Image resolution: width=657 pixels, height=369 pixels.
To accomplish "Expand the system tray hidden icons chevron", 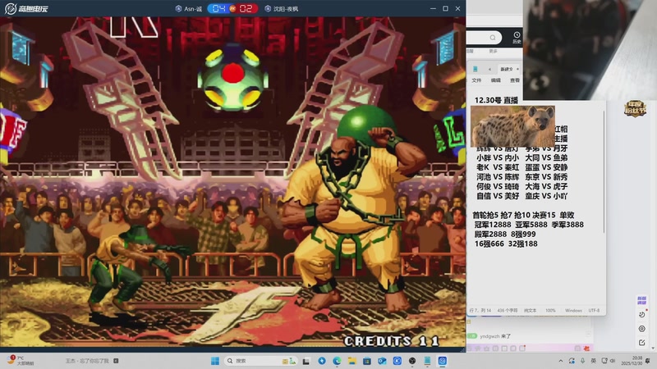I will coord(561,361).
